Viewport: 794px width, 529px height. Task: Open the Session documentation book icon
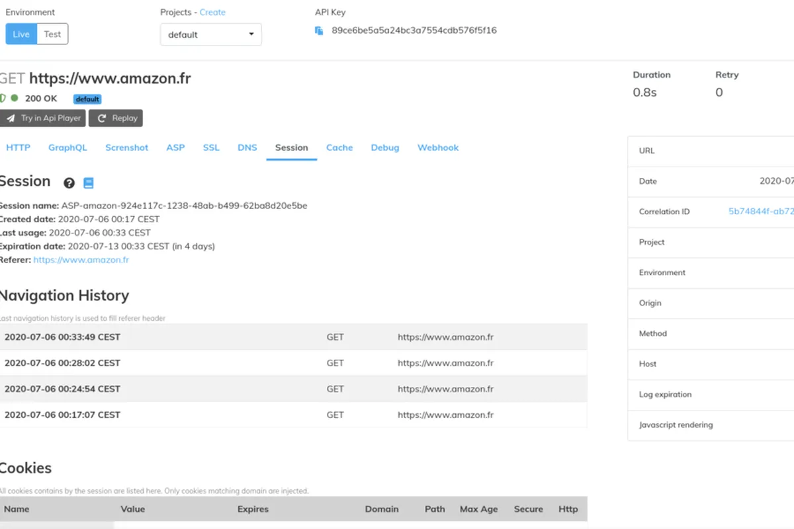(89, 183)
